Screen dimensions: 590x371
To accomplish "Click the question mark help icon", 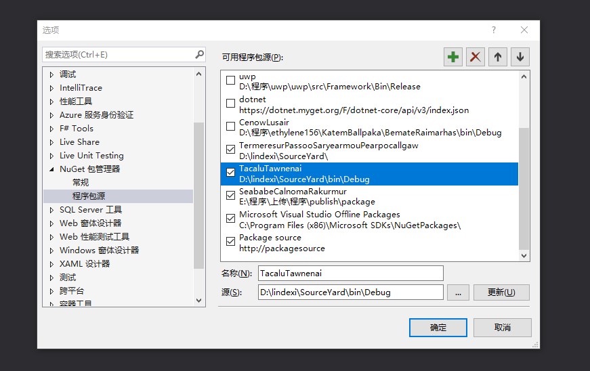I will pyautogui.click(x=494, y=30).
